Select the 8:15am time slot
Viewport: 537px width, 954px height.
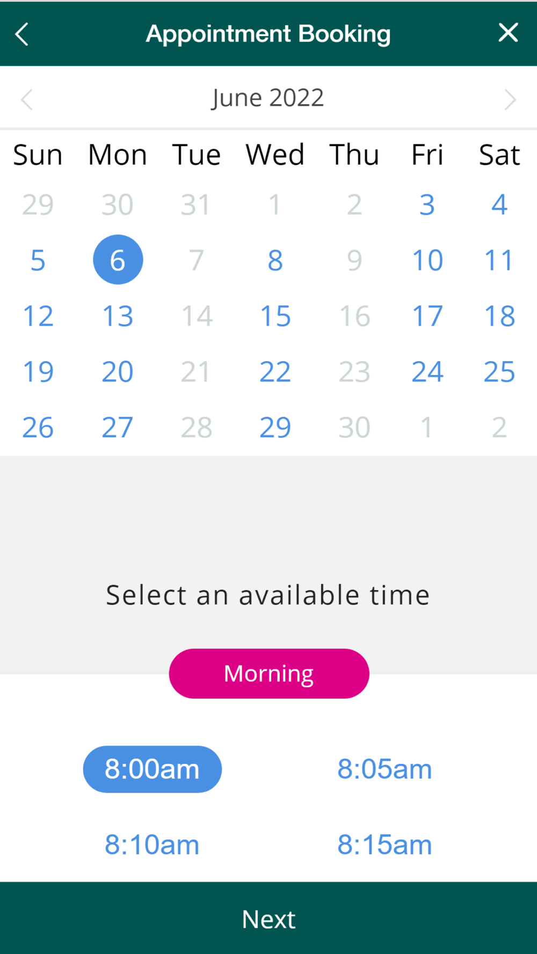click(x=384, y=845)
